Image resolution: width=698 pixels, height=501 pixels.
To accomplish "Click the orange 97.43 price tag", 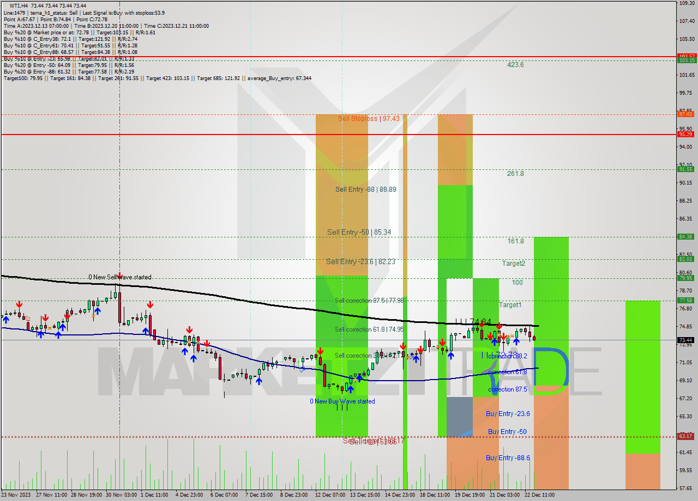I will click(x=686, y=114).
